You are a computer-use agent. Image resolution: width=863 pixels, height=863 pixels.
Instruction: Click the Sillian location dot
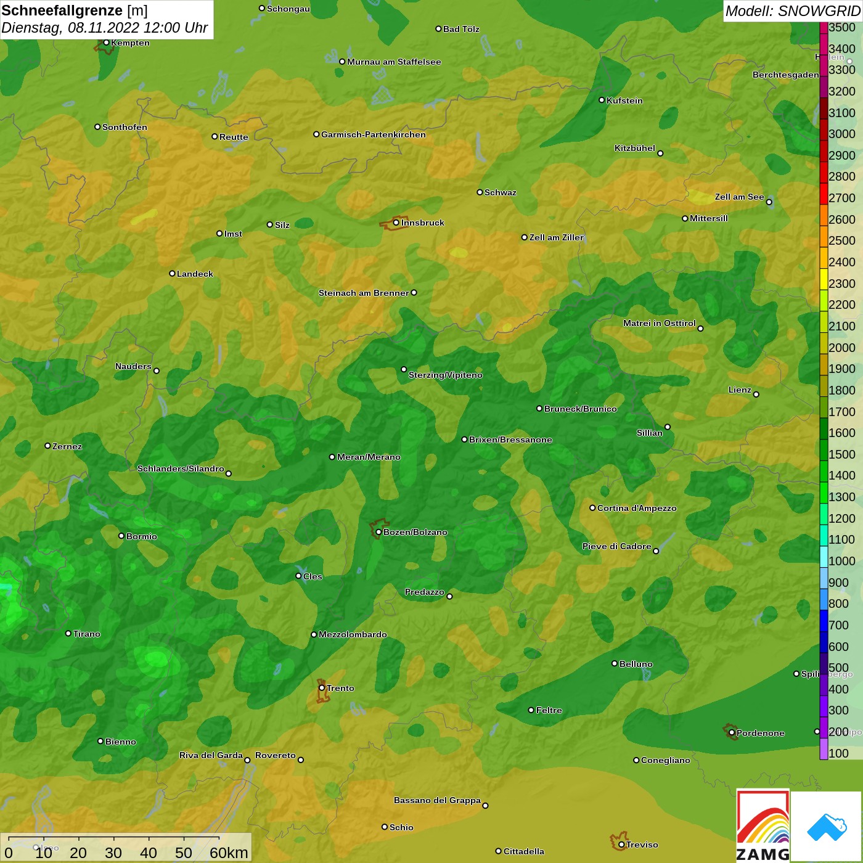click(668, 427)
